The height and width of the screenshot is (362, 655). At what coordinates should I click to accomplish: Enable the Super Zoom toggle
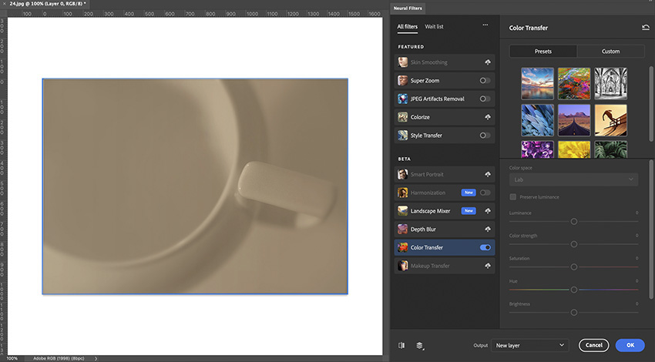tap(485, 80)
